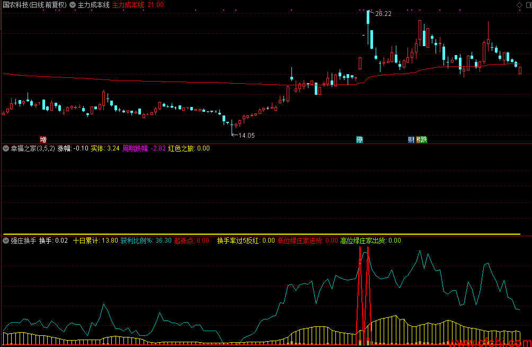Select the 低位绿庄家进货: 0.00 readout

click(x=308, y=241)
